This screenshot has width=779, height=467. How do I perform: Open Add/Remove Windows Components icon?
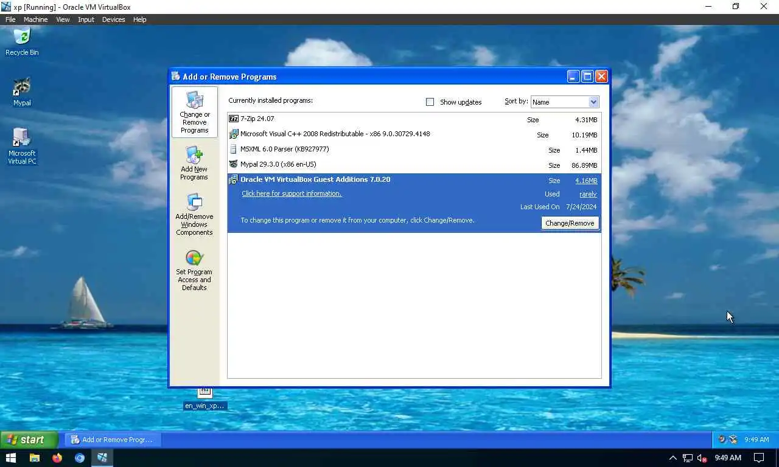pos(194,202)
